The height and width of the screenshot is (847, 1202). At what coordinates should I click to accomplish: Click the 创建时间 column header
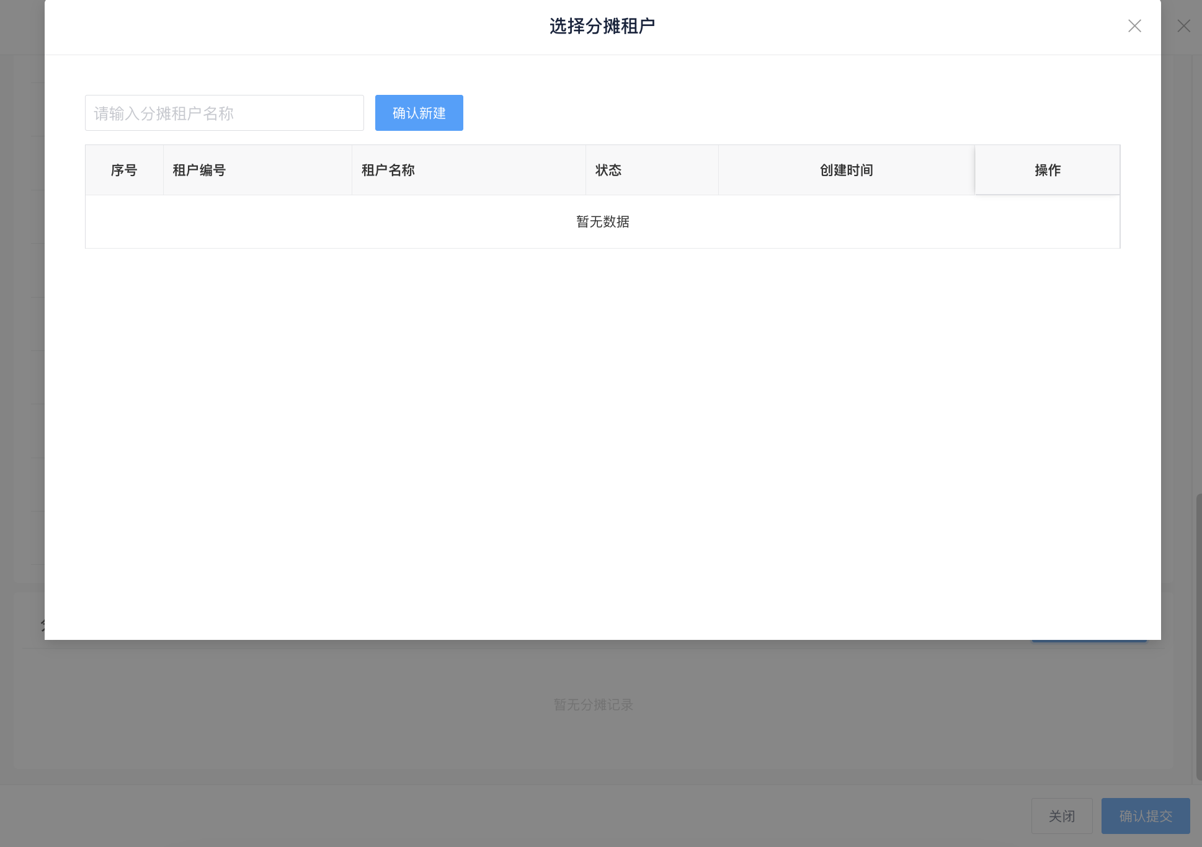[x=846, y=170]
